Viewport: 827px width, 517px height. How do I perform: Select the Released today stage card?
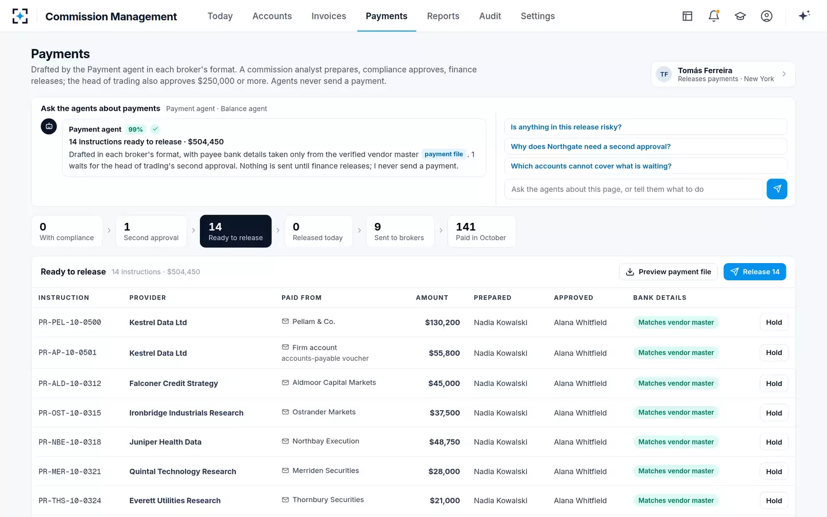(319, 231)
